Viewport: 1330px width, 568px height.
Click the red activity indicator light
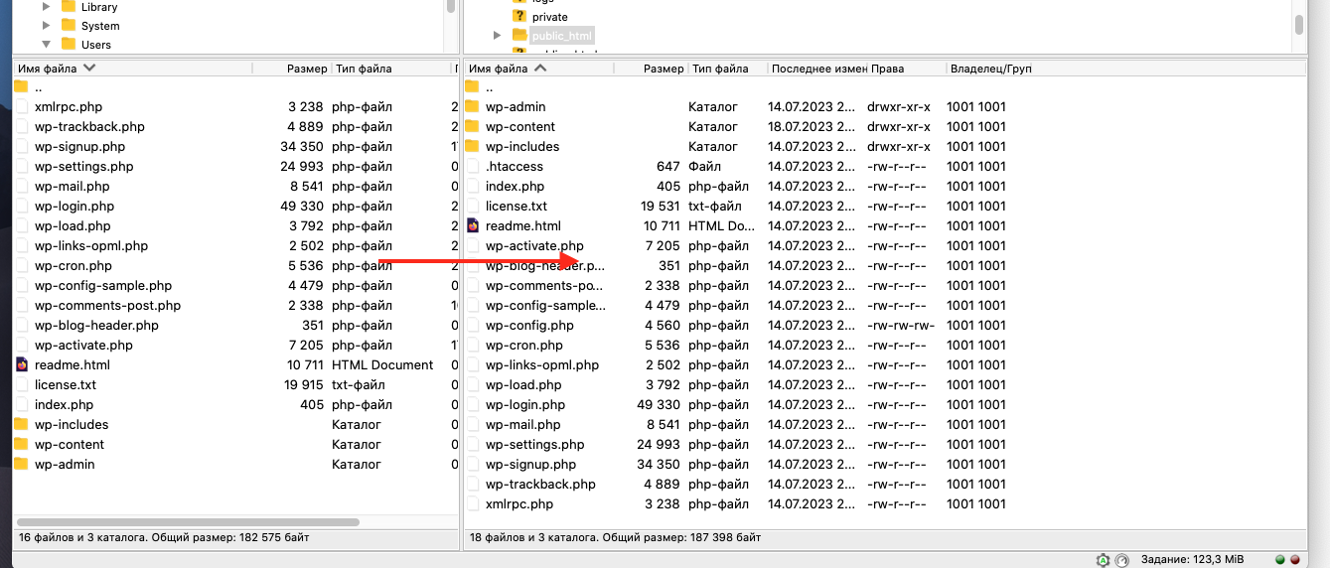click(1294, 560)
